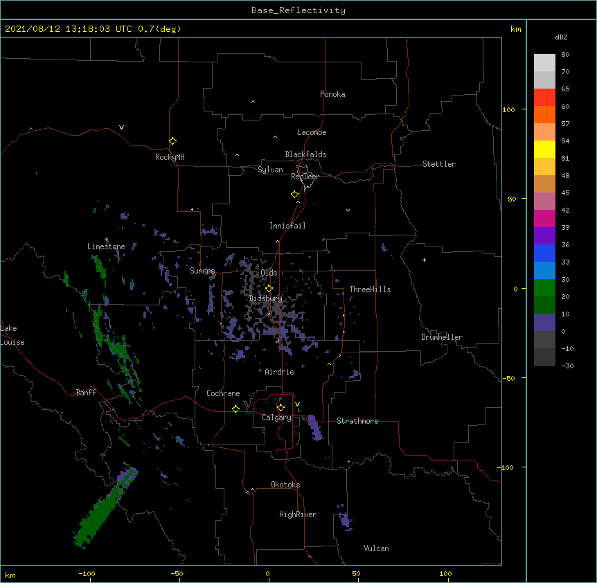Click the HighRiver town label
The image size is (597, 583).
pyautogui.click(x=298, y=514)
